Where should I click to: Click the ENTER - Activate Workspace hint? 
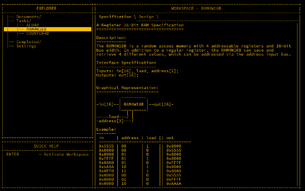[47, 154]
